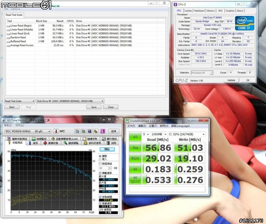Image resolution: width=266 pixels, height=224 pixels.
Task: Open HD Tune drive selector WDC WD800JD dropdown
Action: (x=28, y=131)
